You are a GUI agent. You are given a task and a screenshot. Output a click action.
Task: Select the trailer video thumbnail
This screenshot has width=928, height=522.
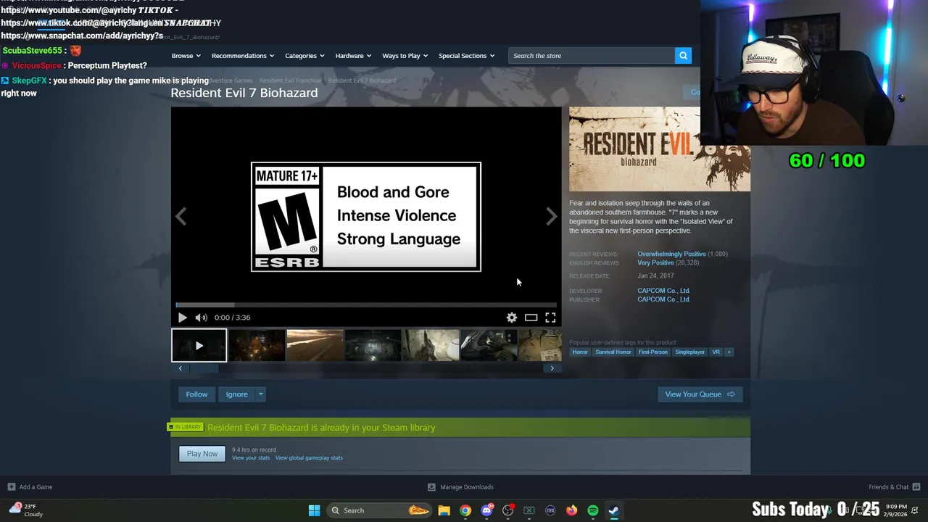point(199,345)
